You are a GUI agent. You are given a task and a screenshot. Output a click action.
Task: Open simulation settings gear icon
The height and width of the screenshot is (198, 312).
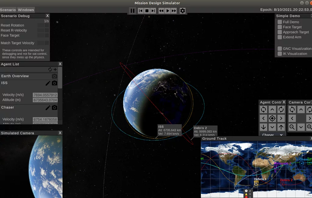(x=183, y=11)
